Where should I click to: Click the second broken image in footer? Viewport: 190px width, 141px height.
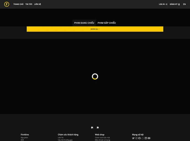tap(98, 128)
